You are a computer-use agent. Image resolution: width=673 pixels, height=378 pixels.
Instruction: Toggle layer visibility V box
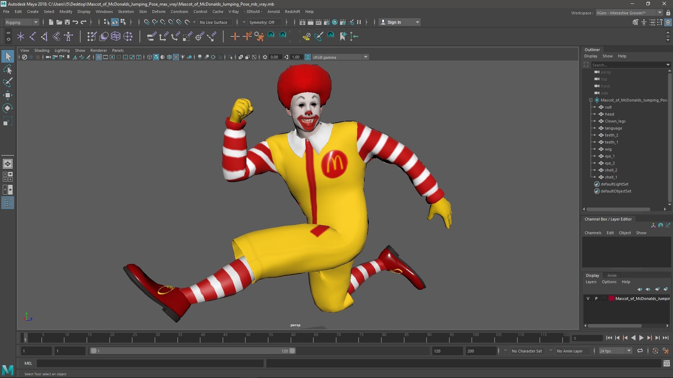(x=588, y=299)
